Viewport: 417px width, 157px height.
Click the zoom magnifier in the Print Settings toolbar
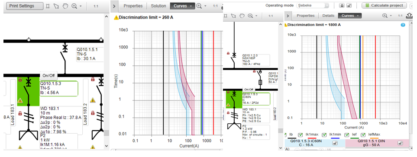(74, 6)
